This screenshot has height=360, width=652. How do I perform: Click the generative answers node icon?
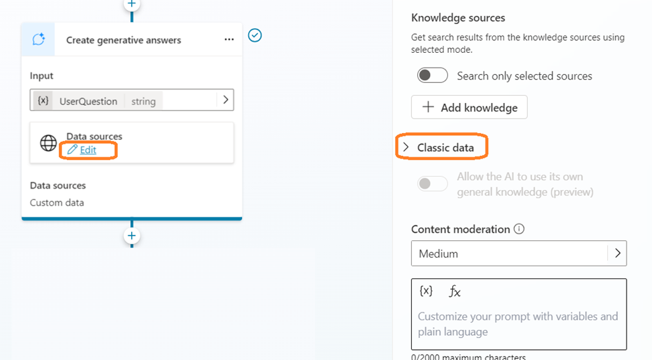(39, 39)
